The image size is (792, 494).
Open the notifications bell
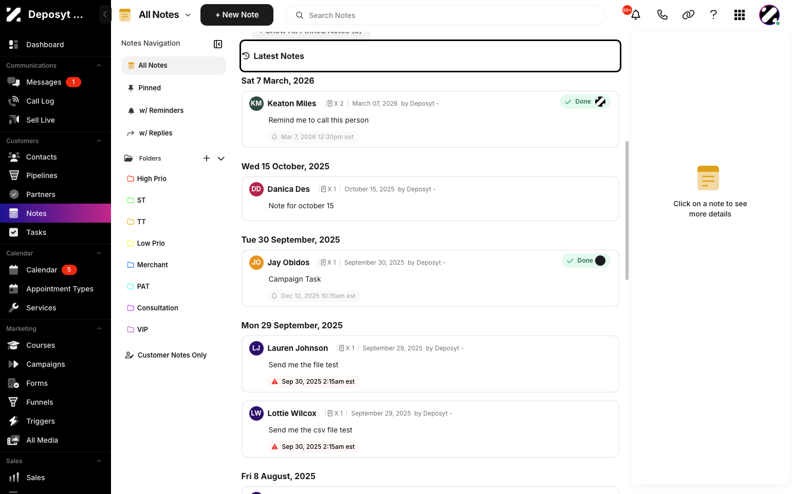(x=636, y=15)
